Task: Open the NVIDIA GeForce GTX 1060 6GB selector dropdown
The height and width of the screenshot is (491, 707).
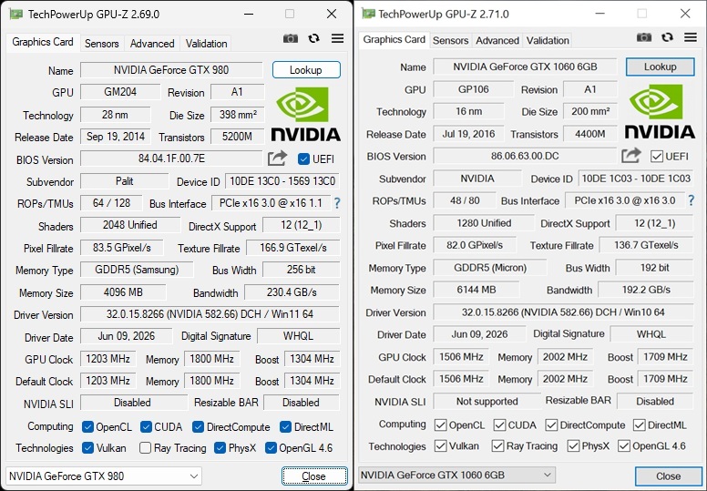Action: 456,475
